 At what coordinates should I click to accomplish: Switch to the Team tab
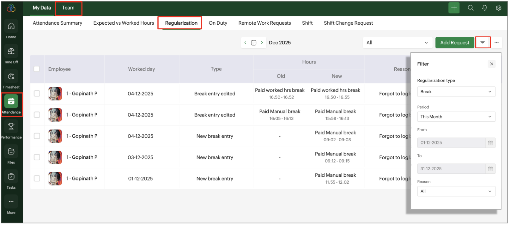coord(68,8)
